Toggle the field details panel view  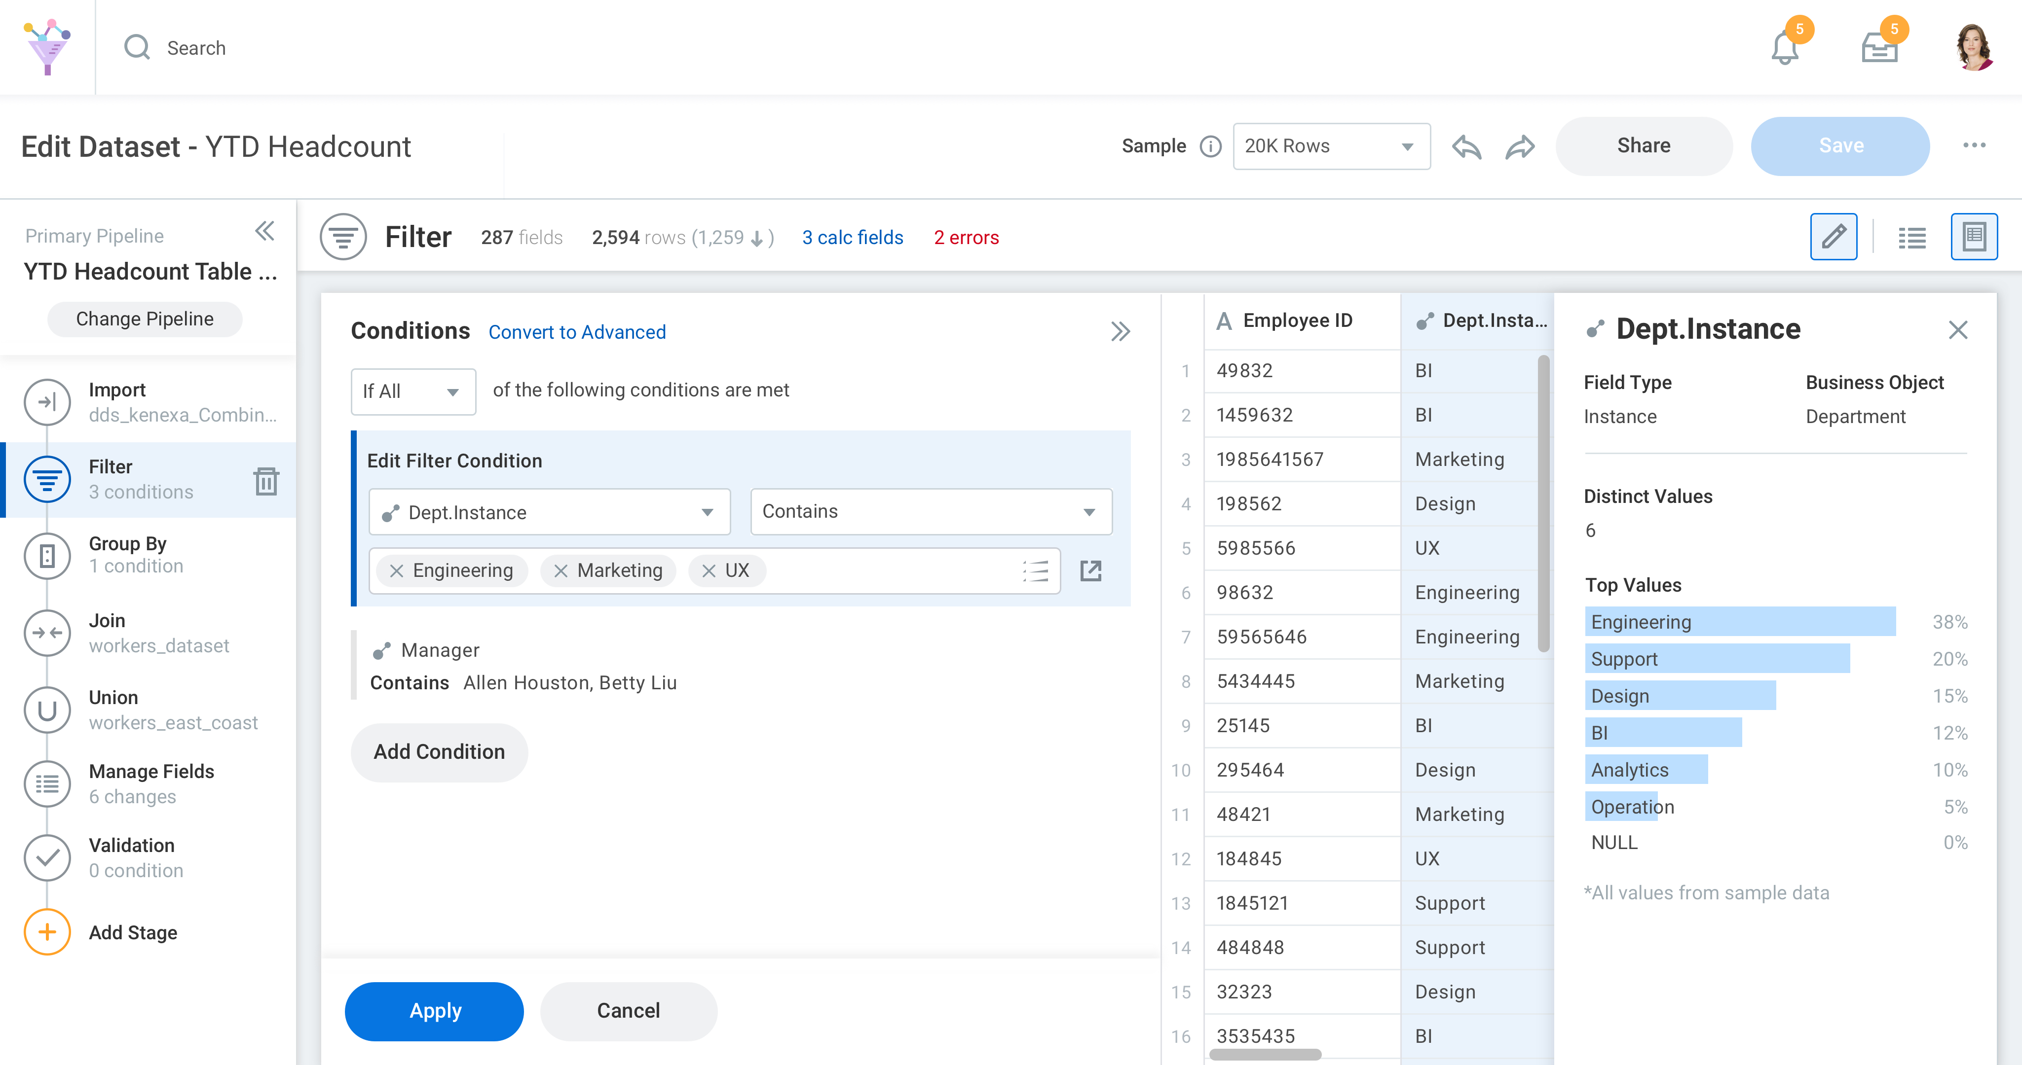click(x=1973, y=236)
